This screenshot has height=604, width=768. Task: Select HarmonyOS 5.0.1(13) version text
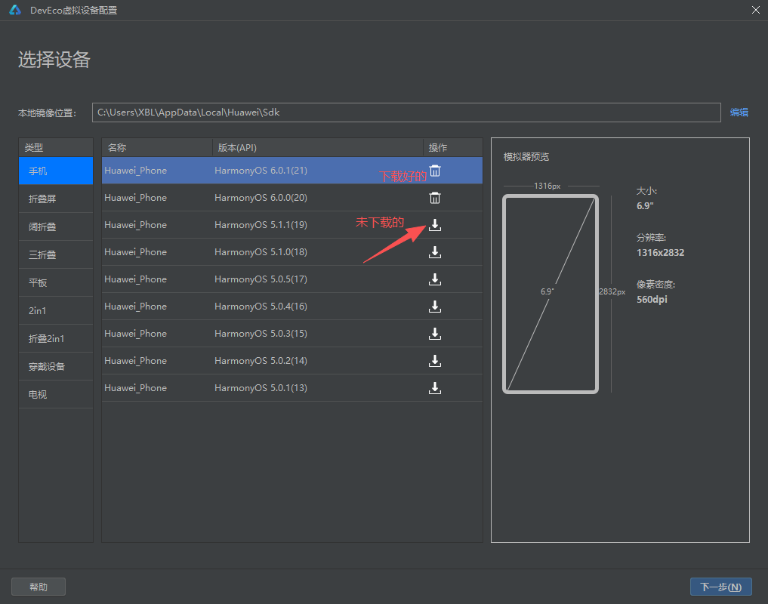(261, 388)
